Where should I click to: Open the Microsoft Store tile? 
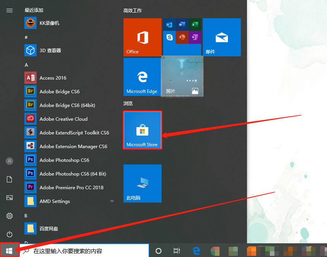click(142, 130)
